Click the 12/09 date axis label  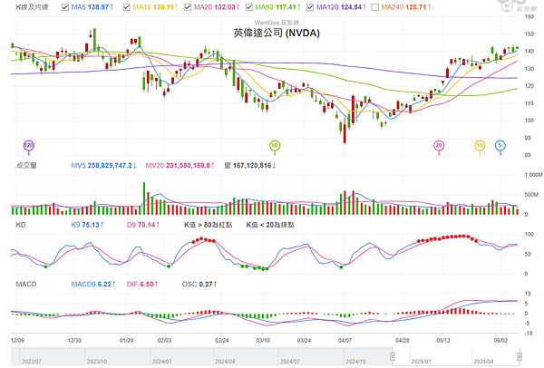[x=17, y=340]
